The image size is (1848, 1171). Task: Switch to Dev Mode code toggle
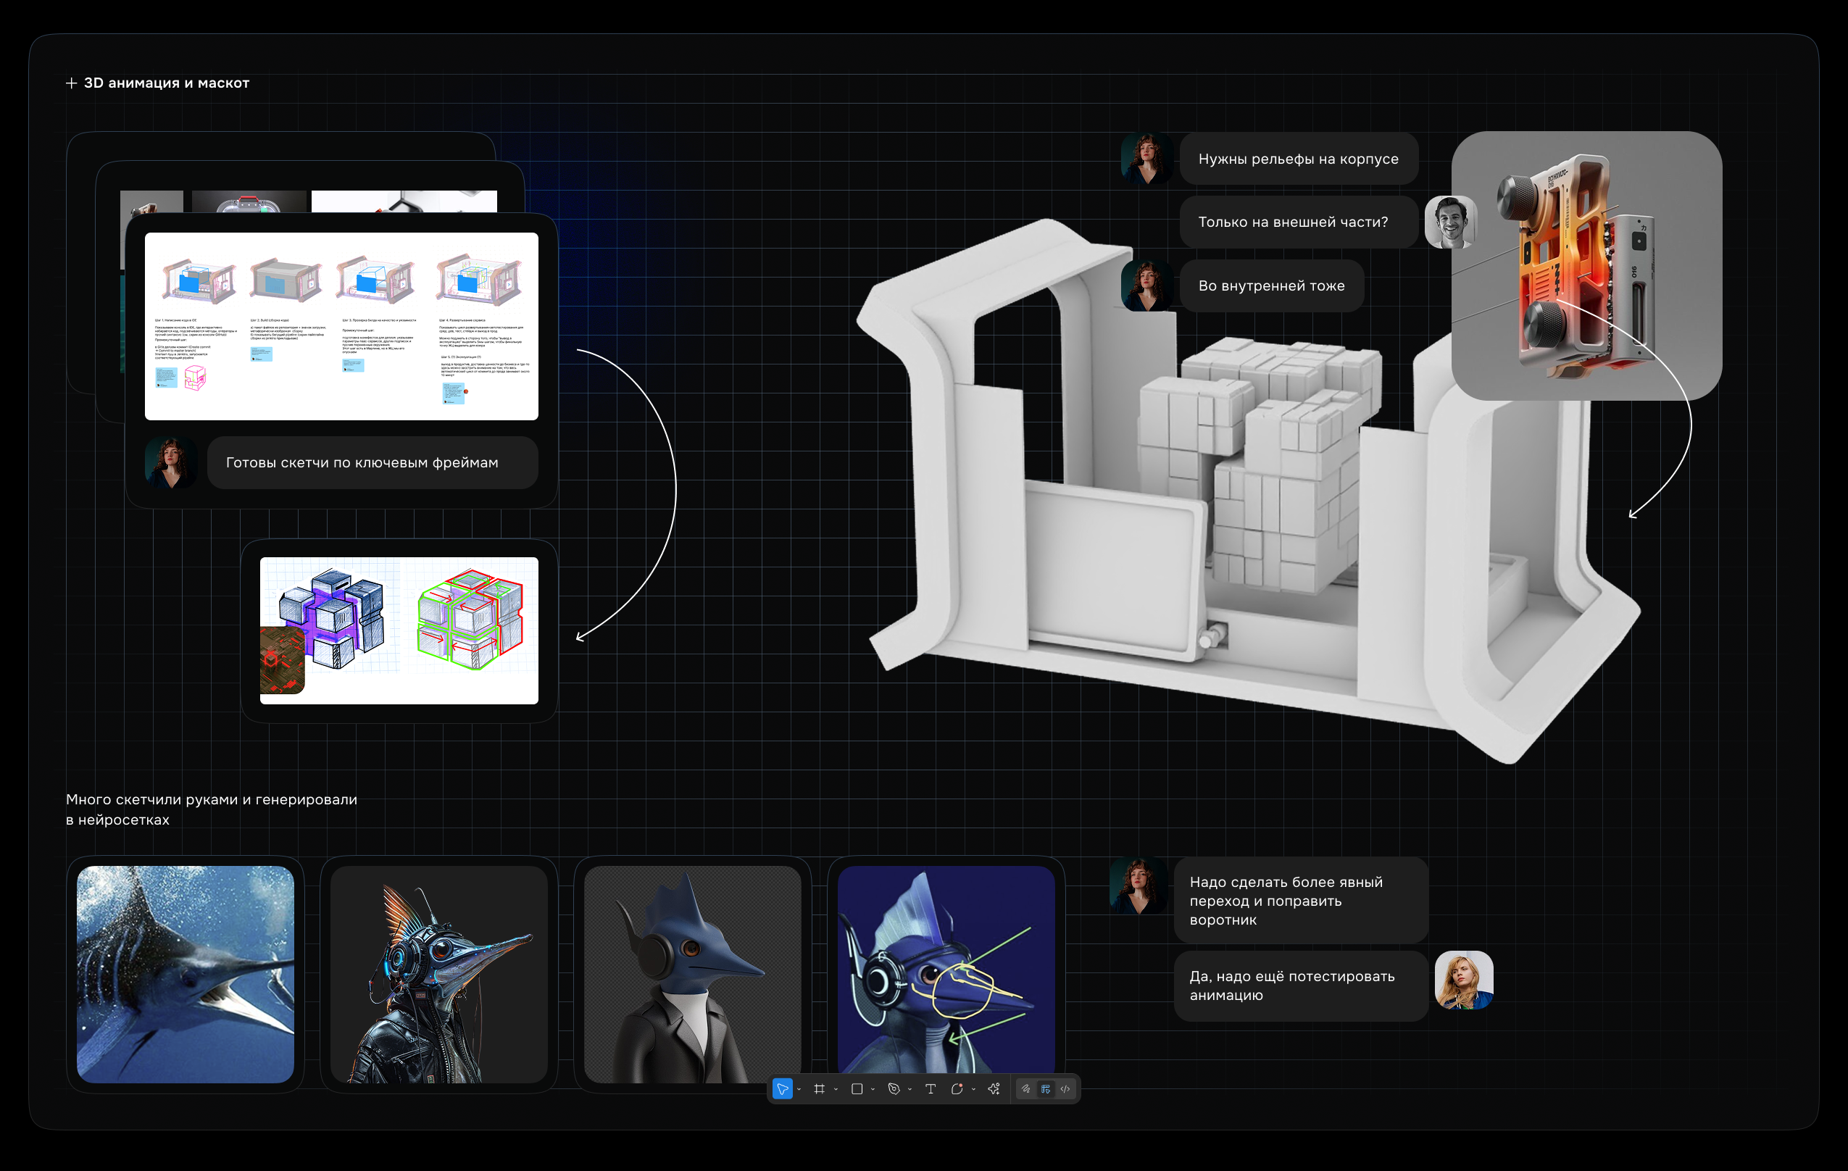[1065, 1089]
